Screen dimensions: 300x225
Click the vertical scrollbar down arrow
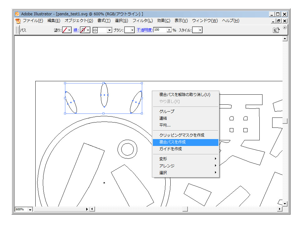click(x=285, y=204)
